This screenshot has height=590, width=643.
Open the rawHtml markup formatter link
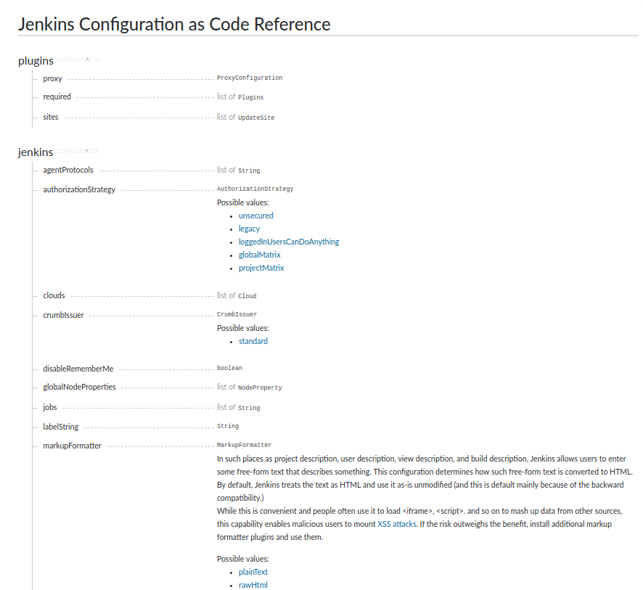coord(253,585)
